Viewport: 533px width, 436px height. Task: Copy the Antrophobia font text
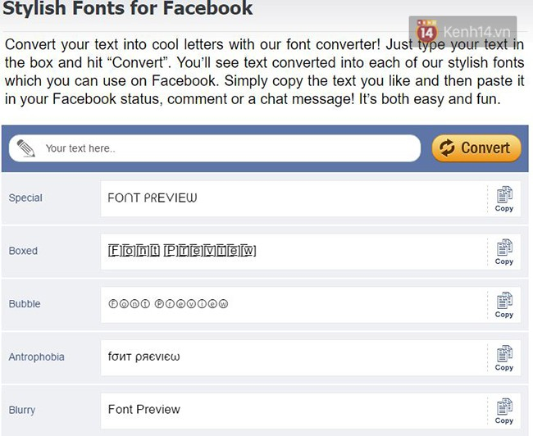click(x=503, y=357)
